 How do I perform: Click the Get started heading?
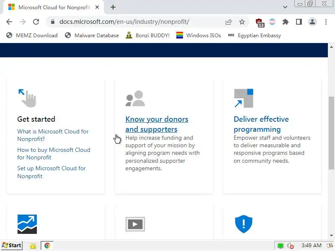click(x=36, y=119)
